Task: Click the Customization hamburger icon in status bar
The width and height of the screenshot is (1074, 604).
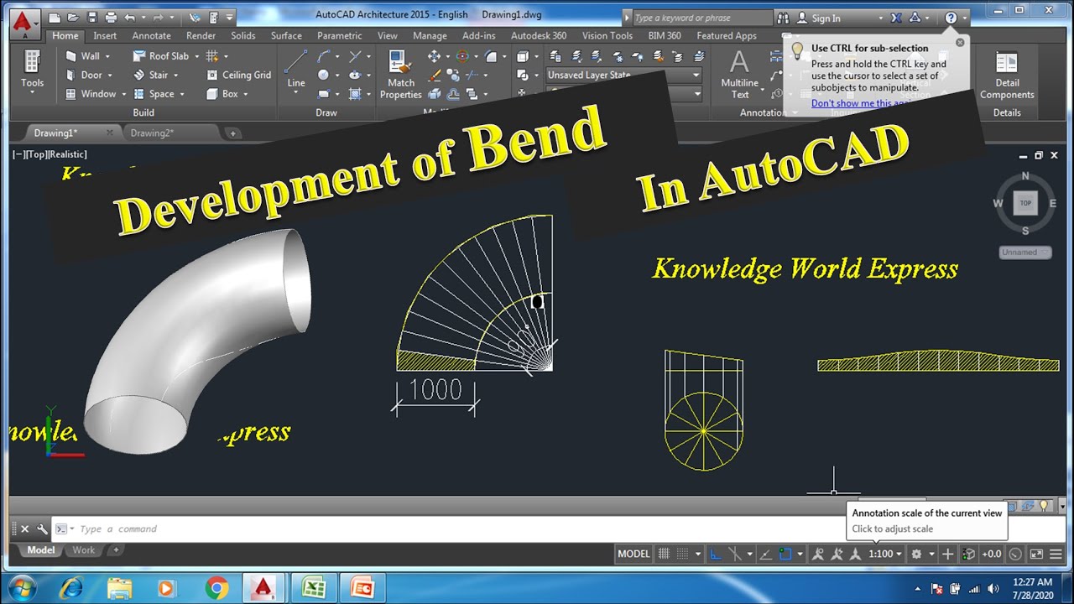Action: coord(1056,554)
